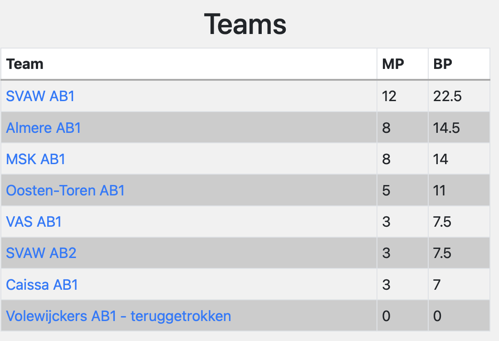Screen dimensions: 499x341
Task: Click the MSK AB1 link
Action: pos(36,159)
